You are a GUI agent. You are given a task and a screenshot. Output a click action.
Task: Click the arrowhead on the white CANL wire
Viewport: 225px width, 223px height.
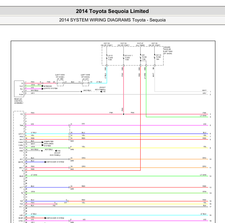[x=43, y=145]
